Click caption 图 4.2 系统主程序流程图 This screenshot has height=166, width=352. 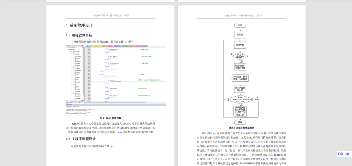(x=240, y=127)
